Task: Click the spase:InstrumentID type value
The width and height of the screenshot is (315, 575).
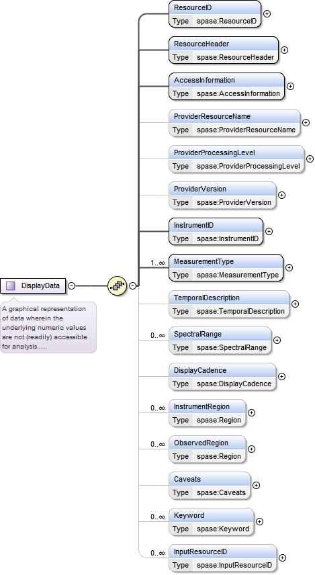Action: [228, 239]
